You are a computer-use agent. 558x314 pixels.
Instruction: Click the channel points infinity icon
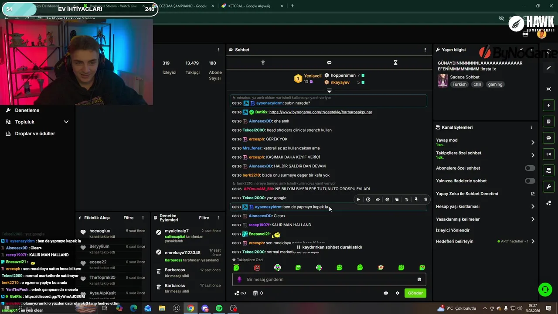(240, 293)
